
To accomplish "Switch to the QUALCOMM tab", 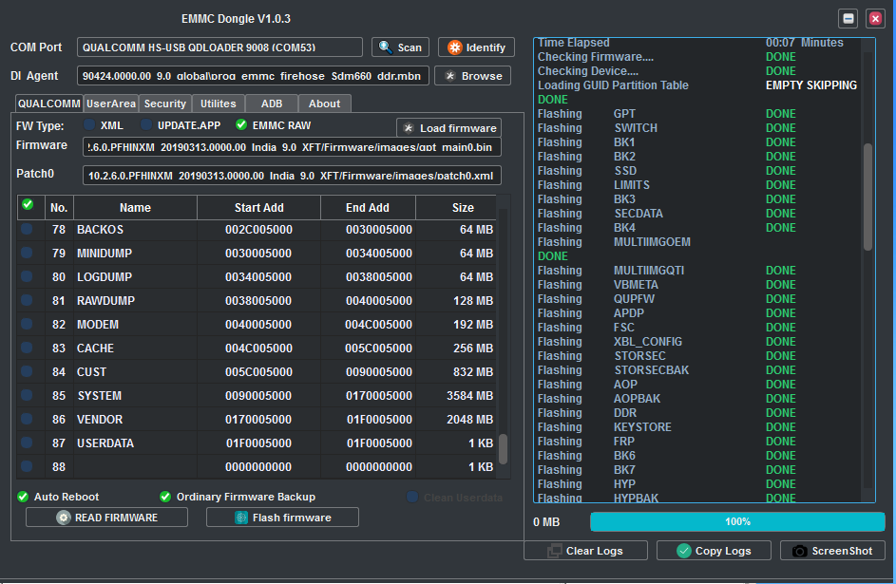I will tap(49, 104).
